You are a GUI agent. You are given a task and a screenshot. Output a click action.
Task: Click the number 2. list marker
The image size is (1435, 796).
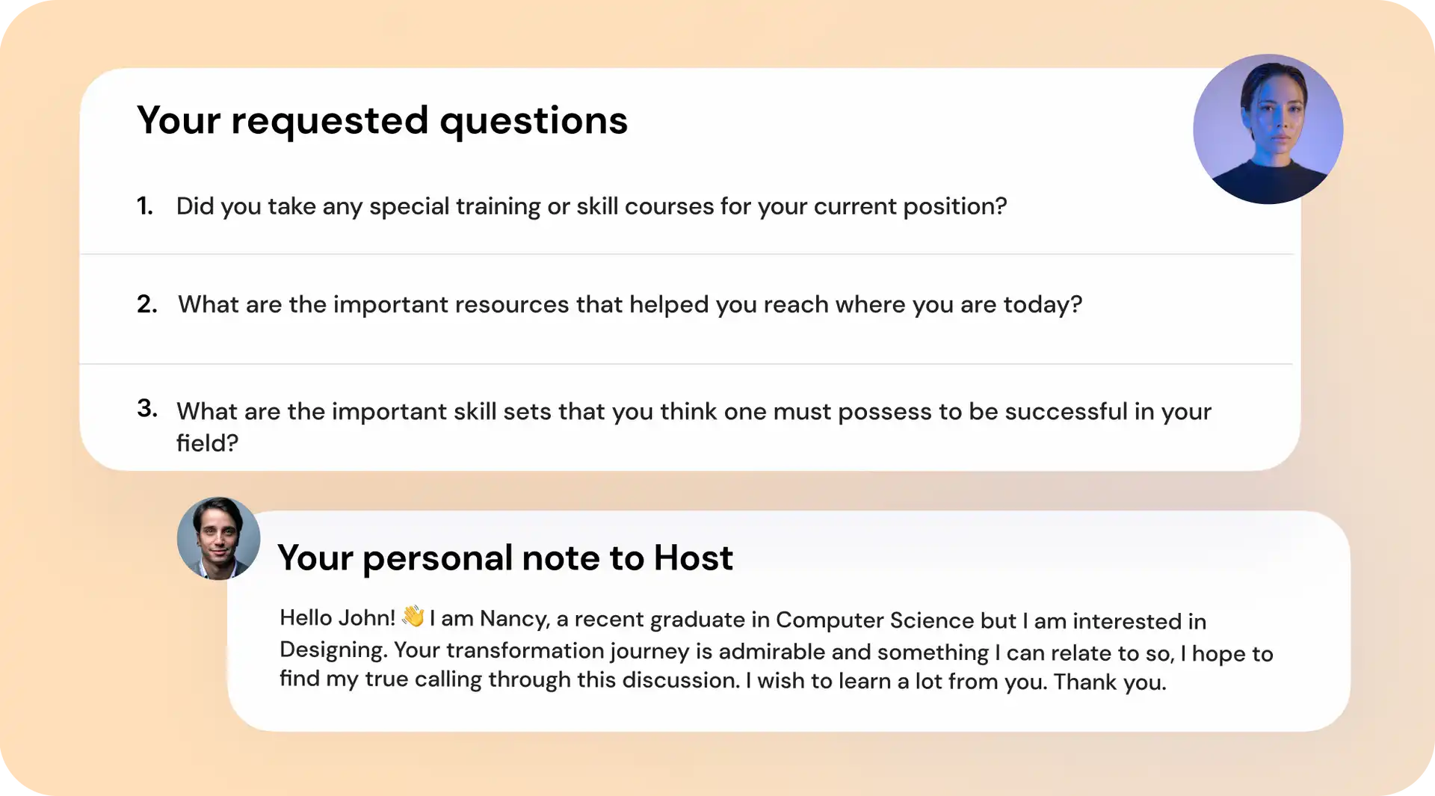[x=147, y=304]
